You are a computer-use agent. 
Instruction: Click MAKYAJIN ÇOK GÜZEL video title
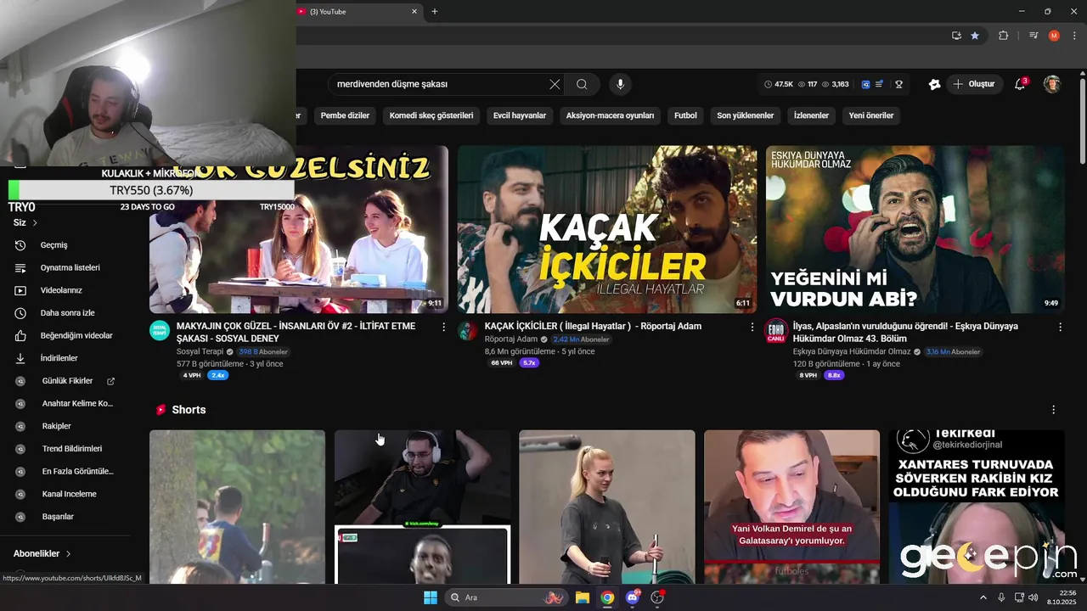coord(296,332)
